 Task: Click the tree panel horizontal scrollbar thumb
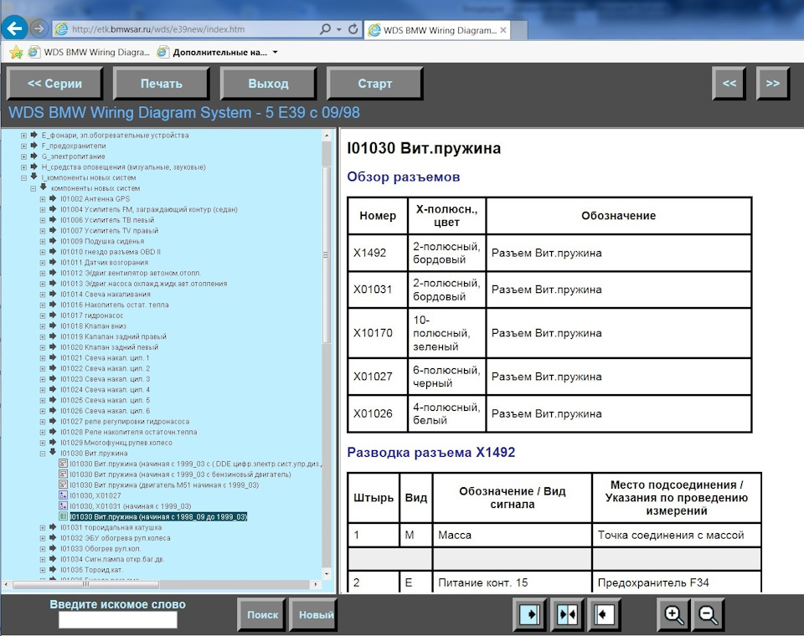85,584
